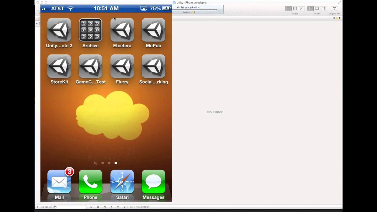Open Mail in the iPhone dock
This screenshot has width=377, height=212.
tap(59, 182)
